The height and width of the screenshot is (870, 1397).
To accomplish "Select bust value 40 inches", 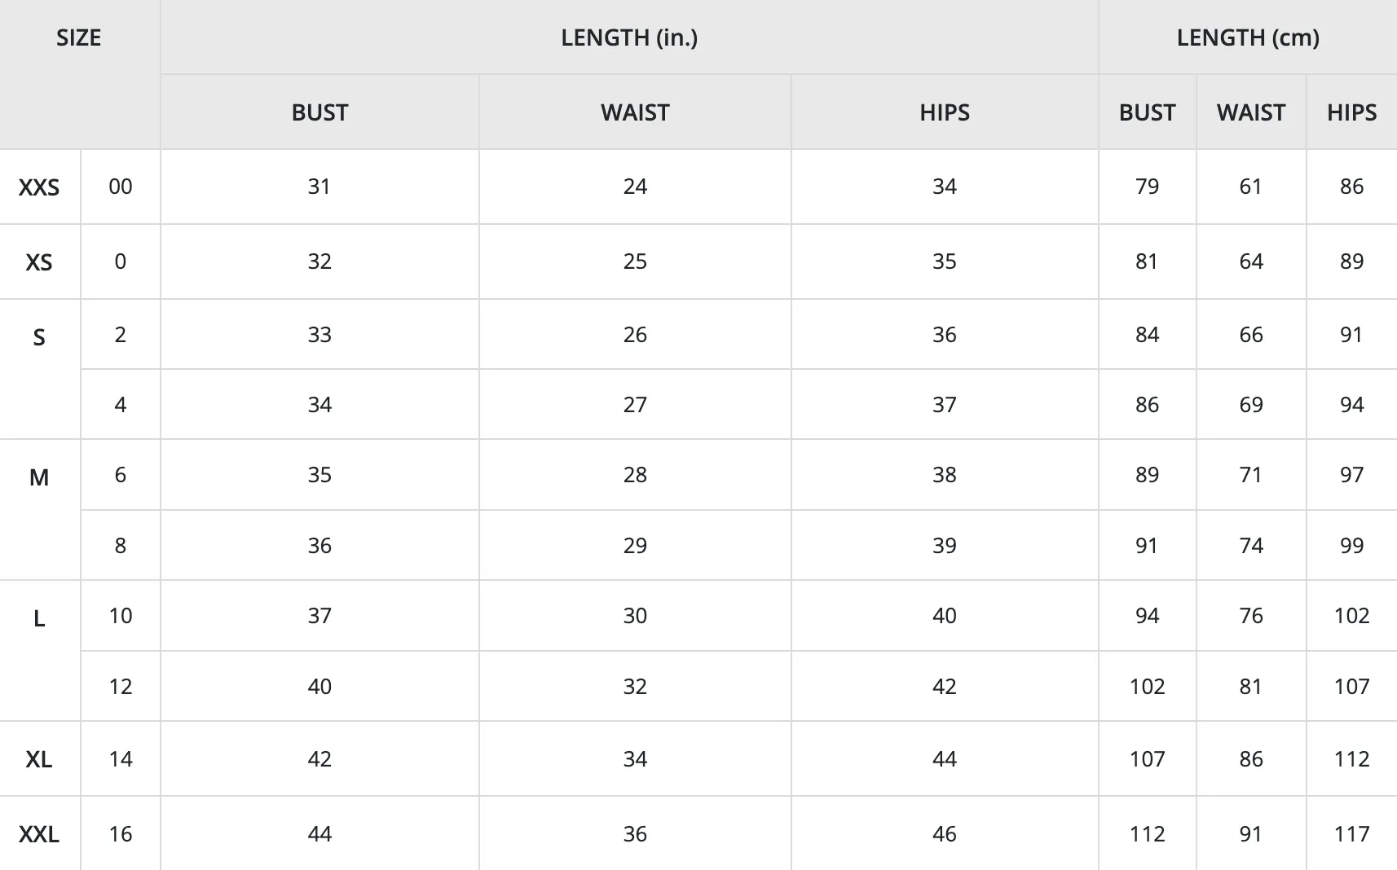I will tap(320, 686).
